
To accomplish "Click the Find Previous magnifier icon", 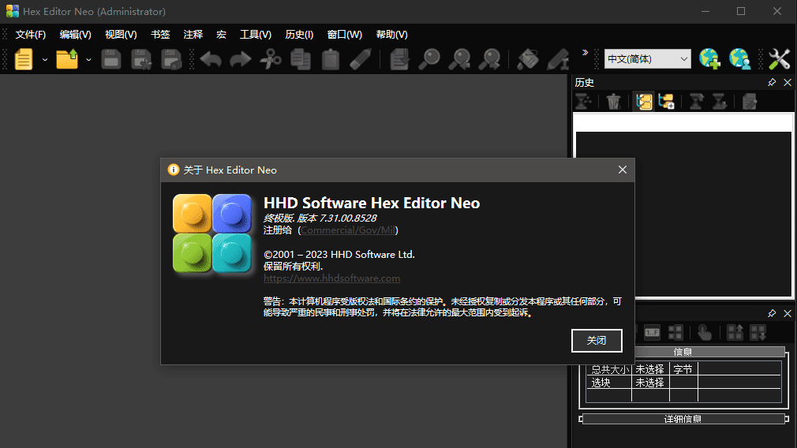I will click(459, 59).
